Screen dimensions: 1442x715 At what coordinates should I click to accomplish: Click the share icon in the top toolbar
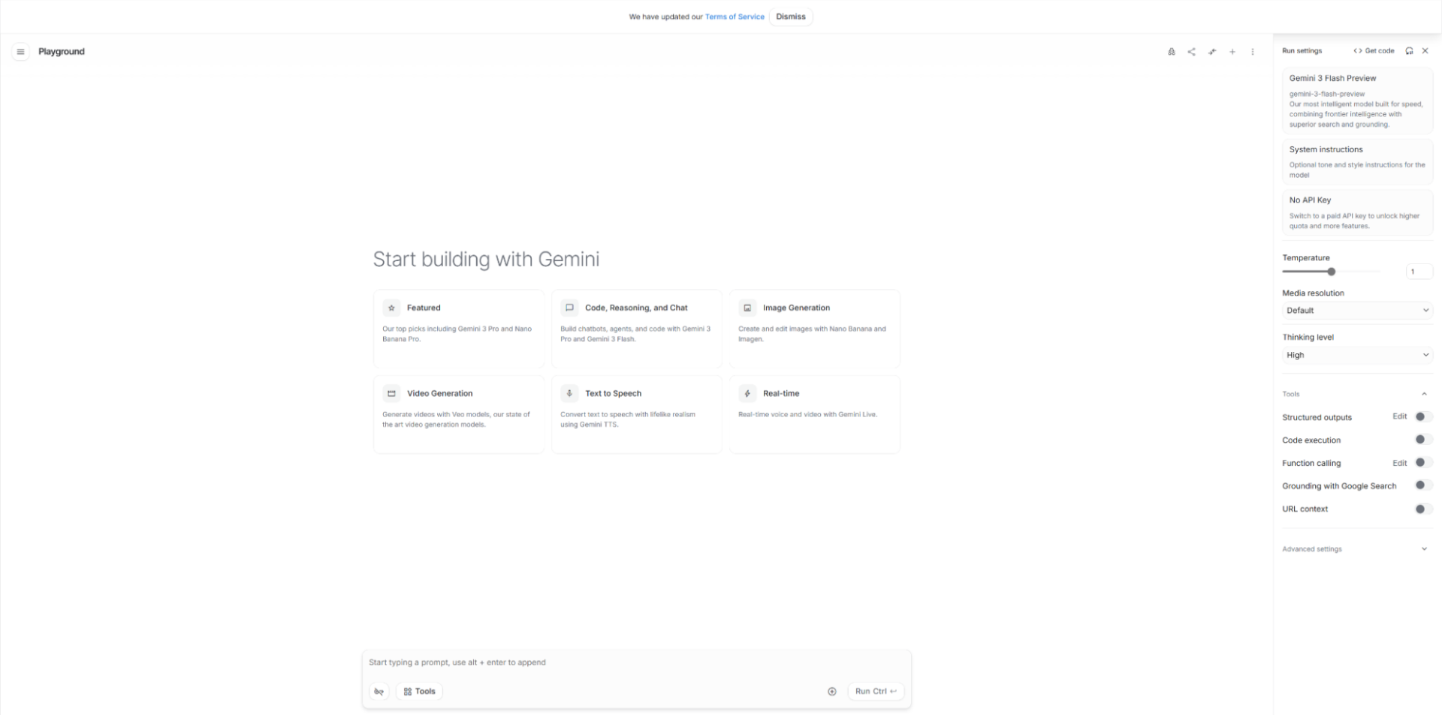coord(1192,52)
